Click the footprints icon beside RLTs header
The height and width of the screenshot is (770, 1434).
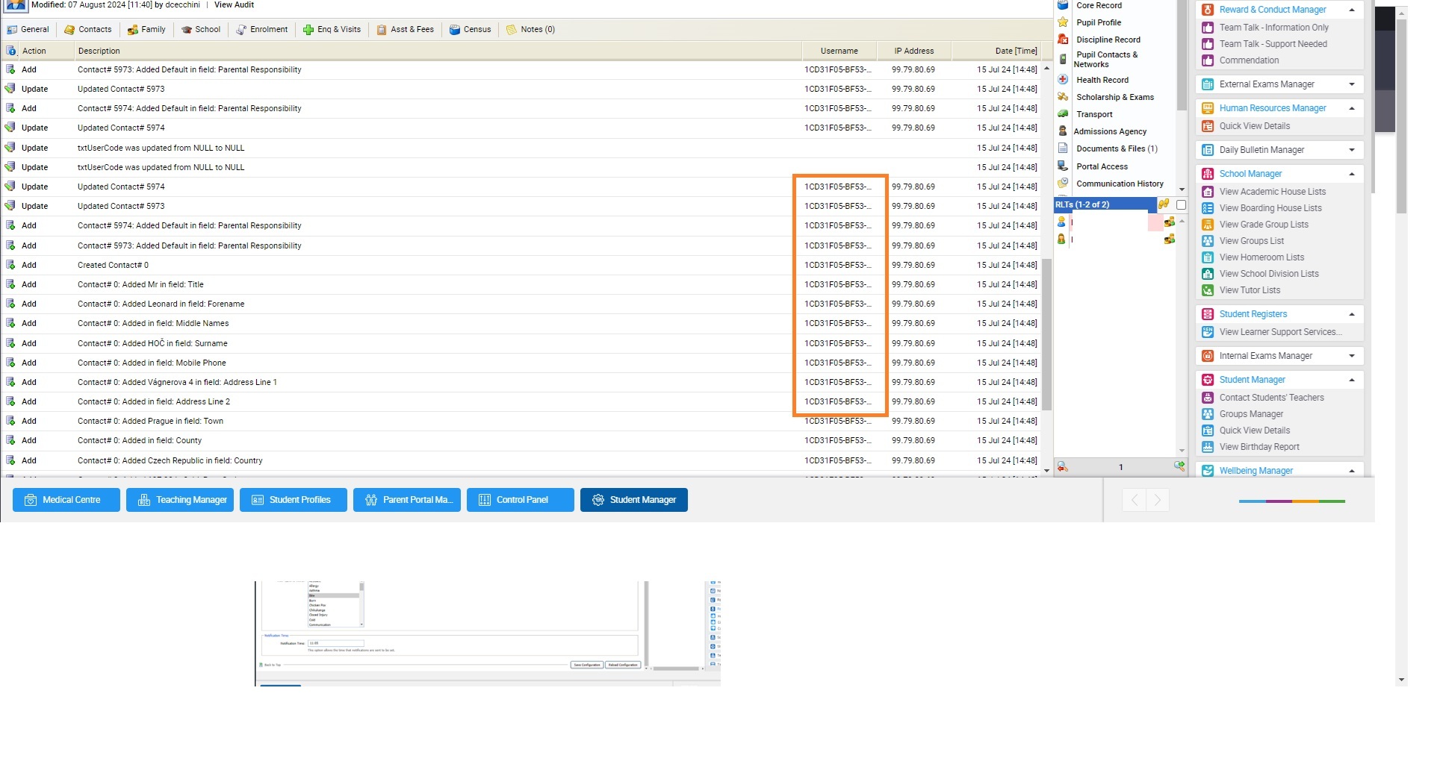tap(1164, 204)
